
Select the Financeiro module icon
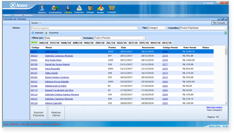[x=79, y=8]
